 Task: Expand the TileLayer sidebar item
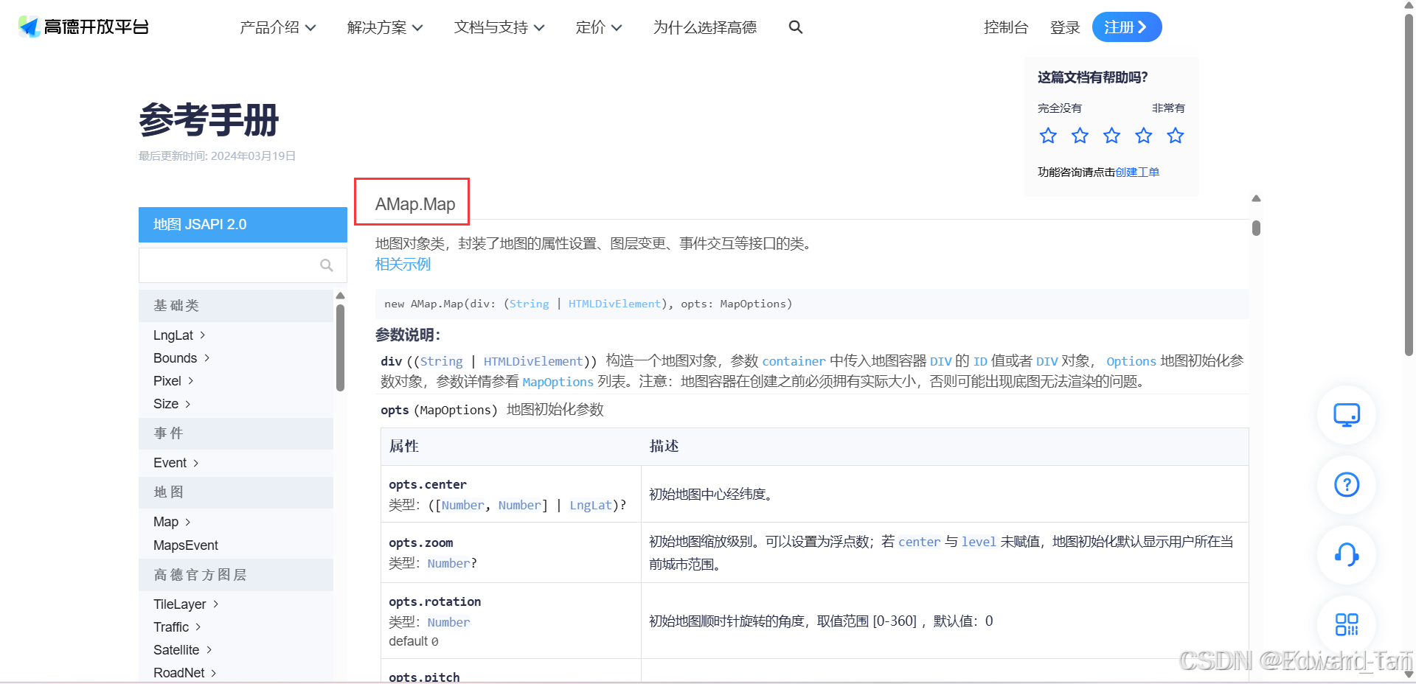coord(186,604)
